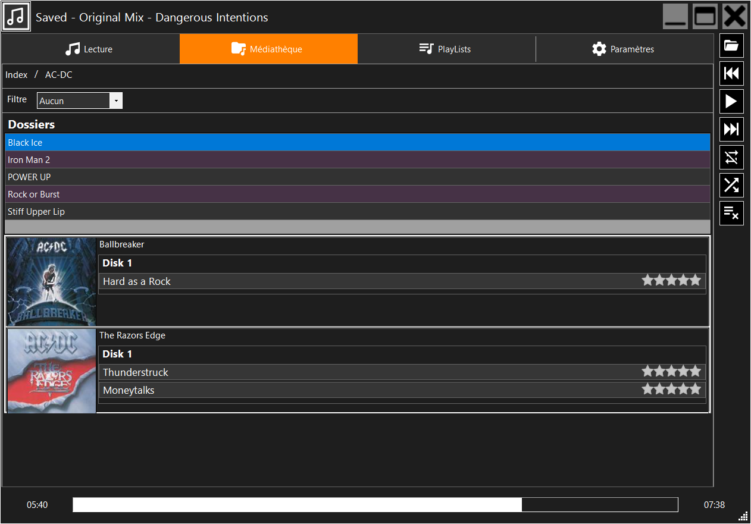Rate Moneytalks two stars
The image size is (751, 524).
pos(659,389)
